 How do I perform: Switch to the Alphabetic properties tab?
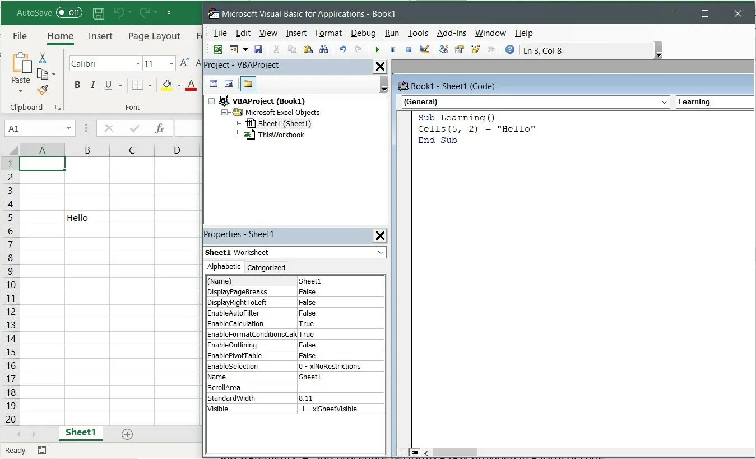224,267
